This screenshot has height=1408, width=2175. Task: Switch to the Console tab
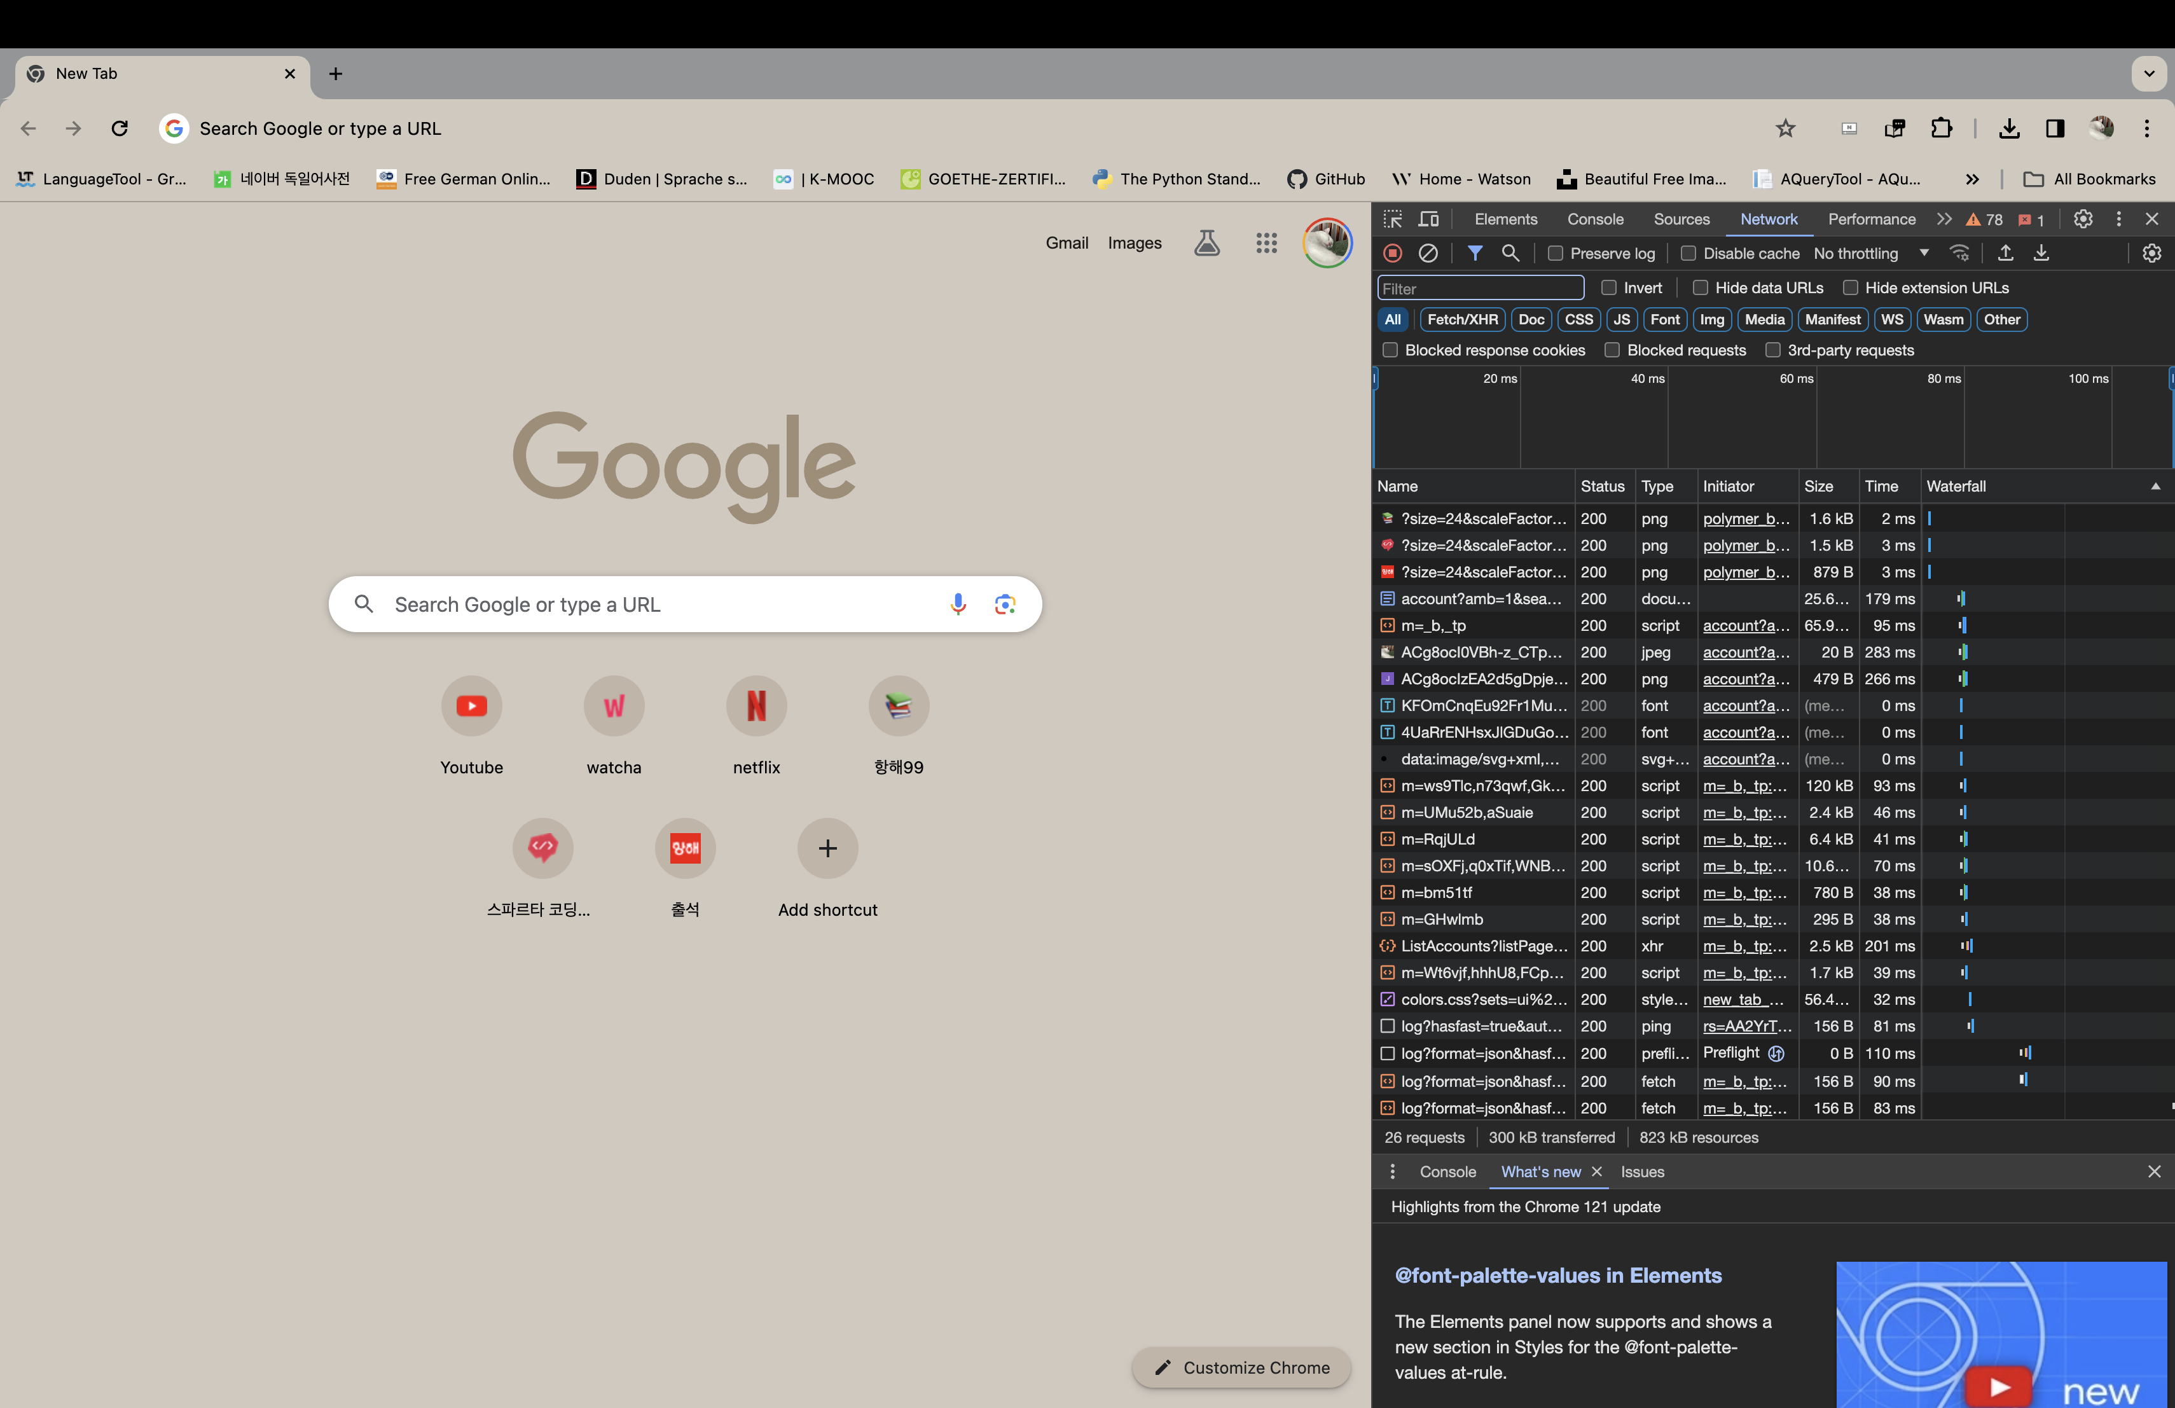pos(1595,219)
